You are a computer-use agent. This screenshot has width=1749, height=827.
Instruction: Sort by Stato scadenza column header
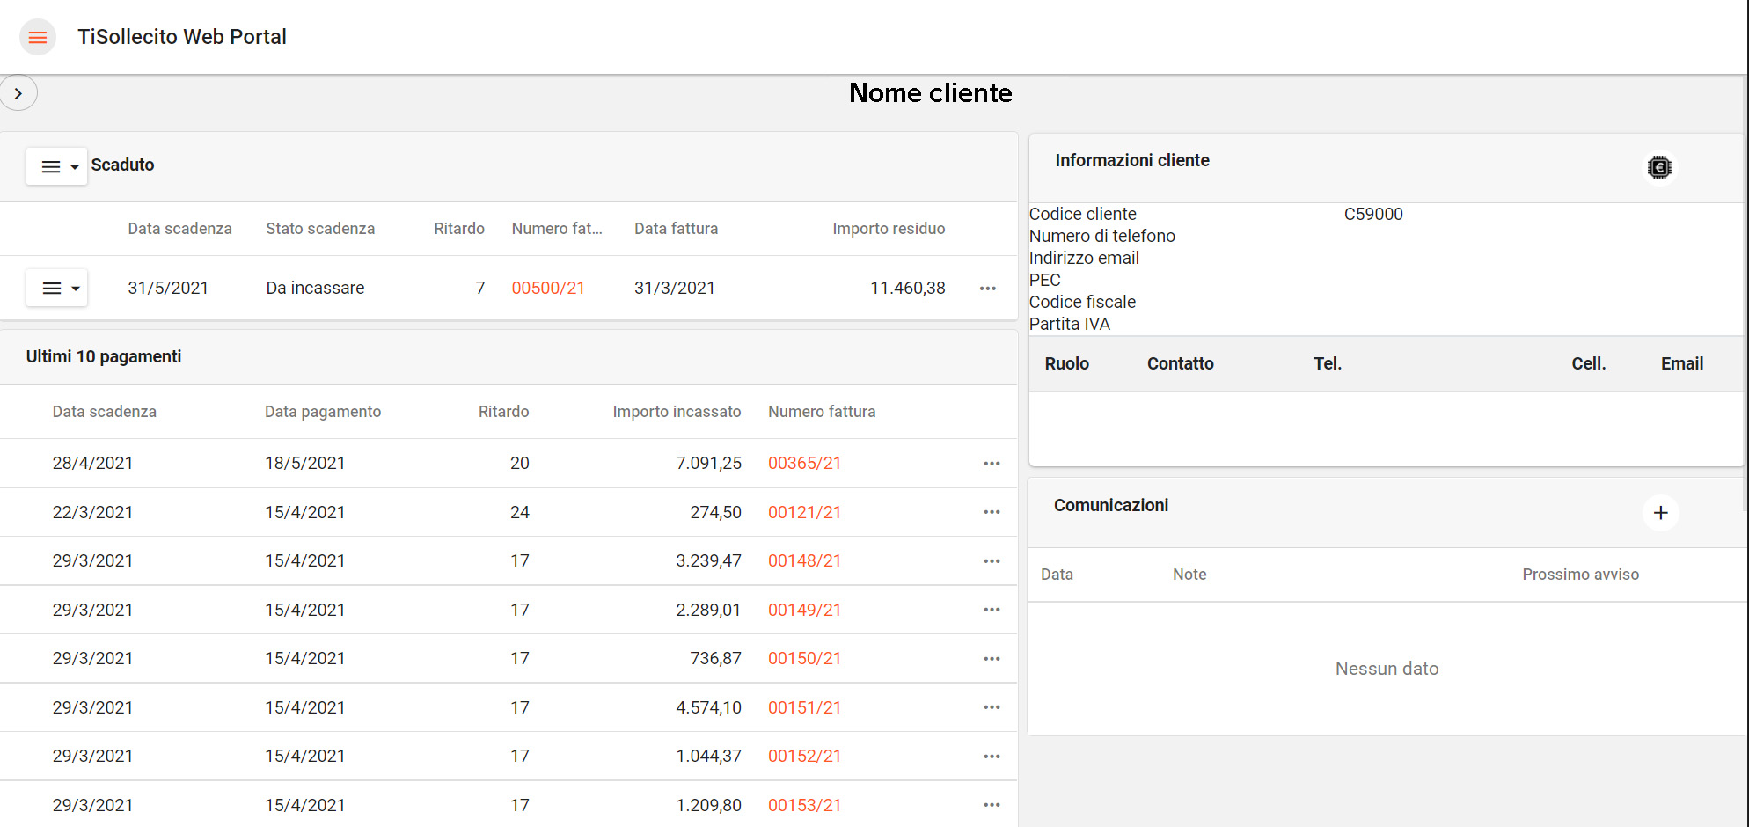coord(320,229)
